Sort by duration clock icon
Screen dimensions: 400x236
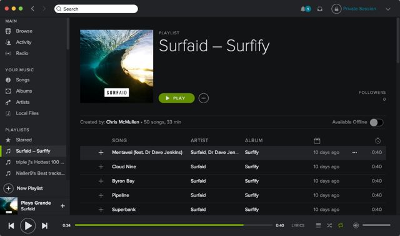(x=377, y=141)
